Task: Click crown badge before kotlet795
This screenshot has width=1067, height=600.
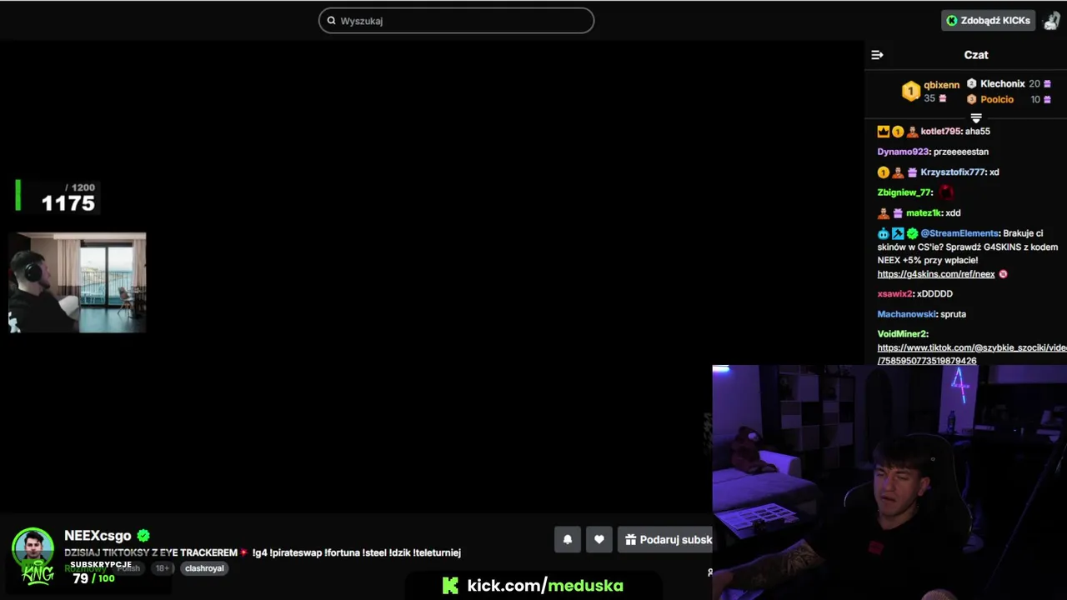Action: pos(884,132)
